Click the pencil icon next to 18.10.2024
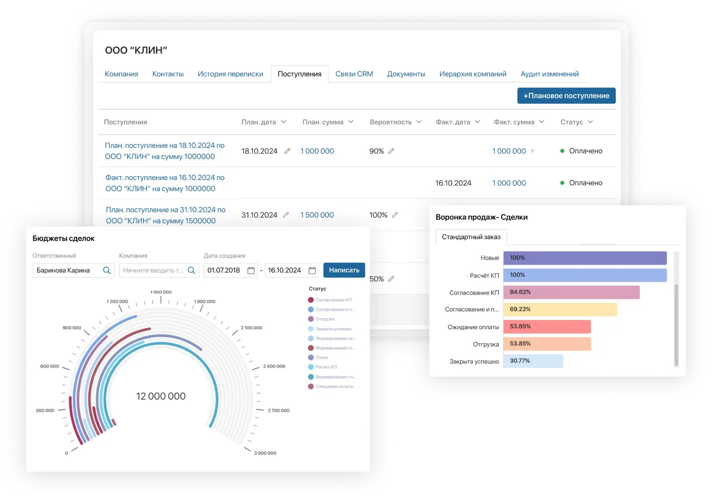This screenshot has height=500, width=722. click(287, 151)
